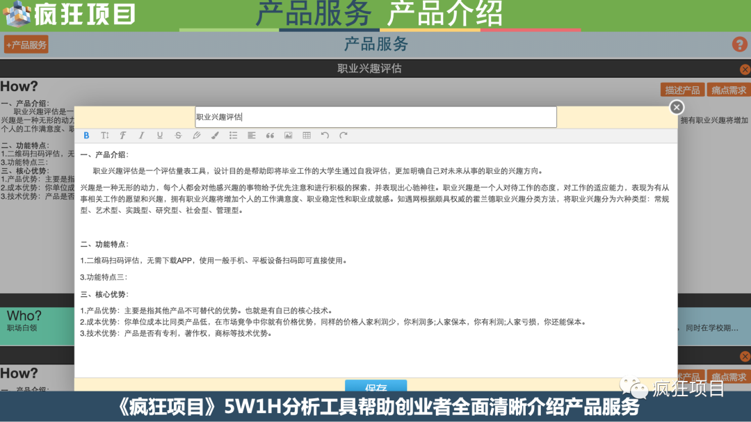Select the text color pencil tool
Image resolution: width=751 pixels, height=422 pixels.
tap(196, 136)
